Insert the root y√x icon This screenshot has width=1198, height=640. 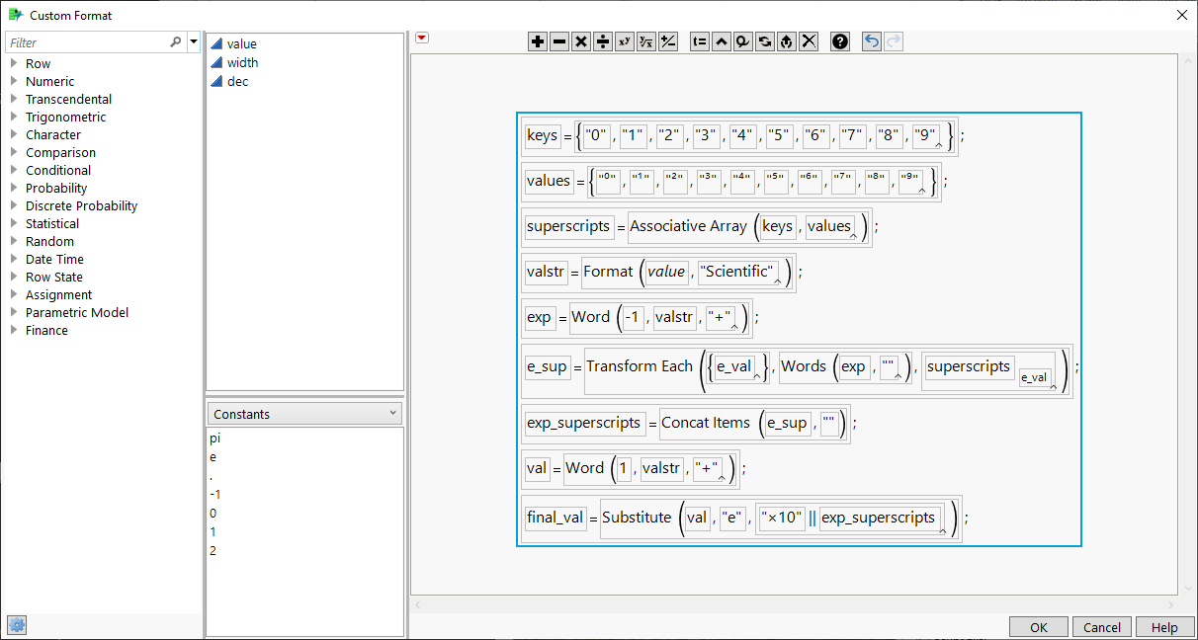click(645, 41)
